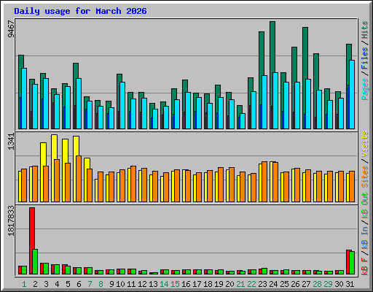Click the Files legend label
373x292 pixels.
(365, 58)
